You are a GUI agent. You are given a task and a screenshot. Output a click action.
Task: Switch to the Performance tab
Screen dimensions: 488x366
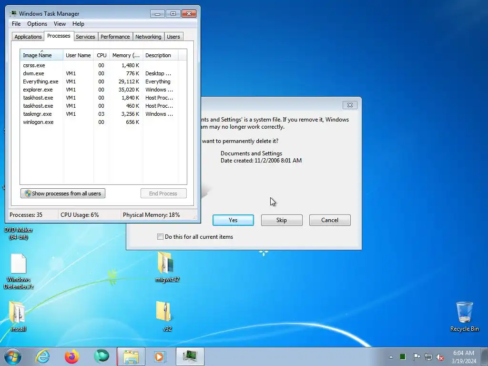115,37
